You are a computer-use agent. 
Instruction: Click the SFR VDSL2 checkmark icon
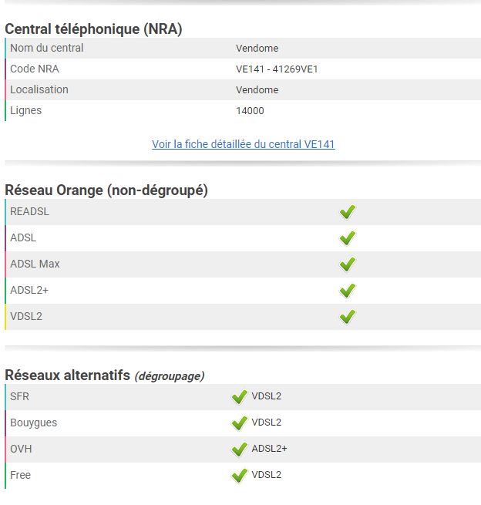(x=240, y=397)
